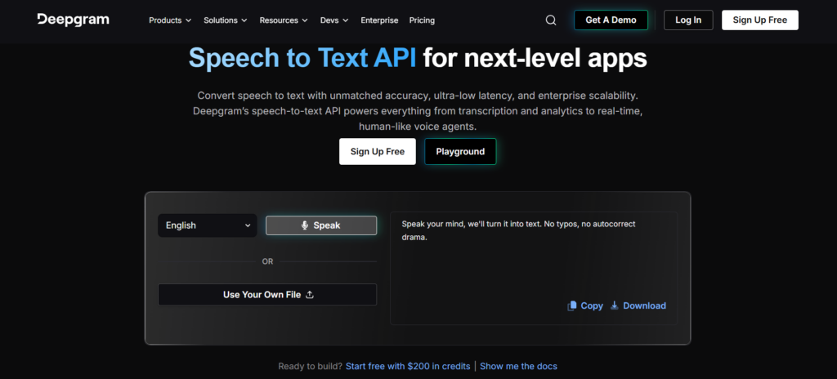The height and width of the screenshot is (379, 837).
Task: Click the upload icon beside Use Your Own File
Action: coord(310,295)
